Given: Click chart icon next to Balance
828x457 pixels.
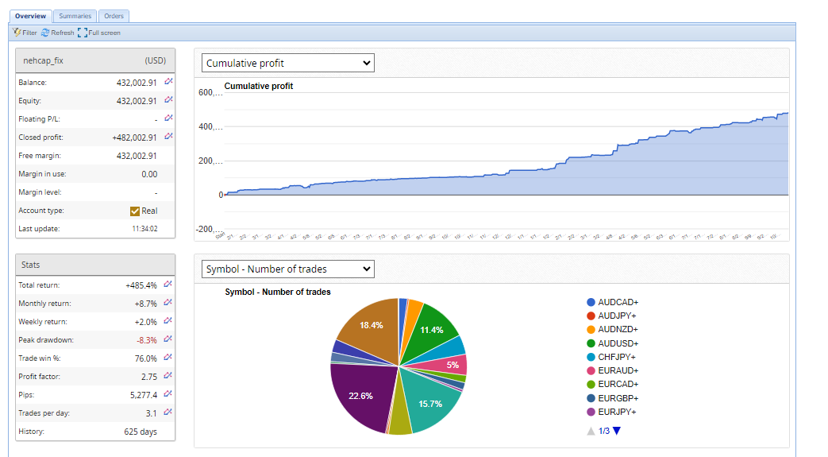Looking at the screenshot, I should pyautogui.click(x=168, y=82).
